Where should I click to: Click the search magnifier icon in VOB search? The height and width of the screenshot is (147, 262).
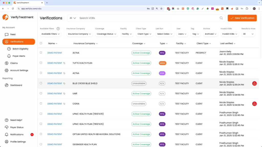(x=221, y=18)
